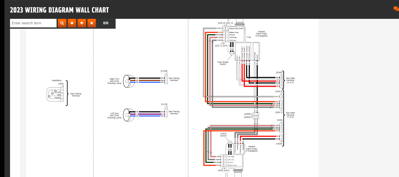Click the [31LB] connector label
Viewport: 399px width, 177px height.
164,104
